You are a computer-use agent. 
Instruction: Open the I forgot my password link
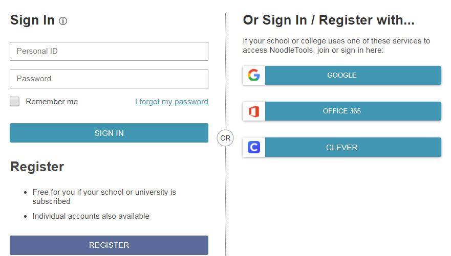tap(171, 102)
